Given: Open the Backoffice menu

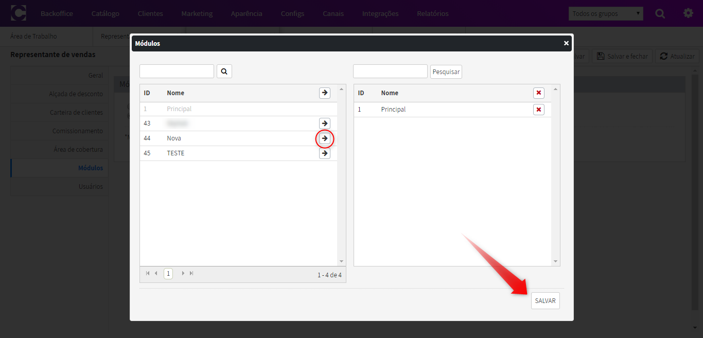Looking at the screenshot, I should coord(57,13).
